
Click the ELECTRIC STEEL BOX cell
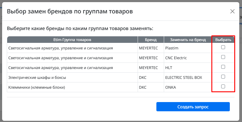coord(188,78)
